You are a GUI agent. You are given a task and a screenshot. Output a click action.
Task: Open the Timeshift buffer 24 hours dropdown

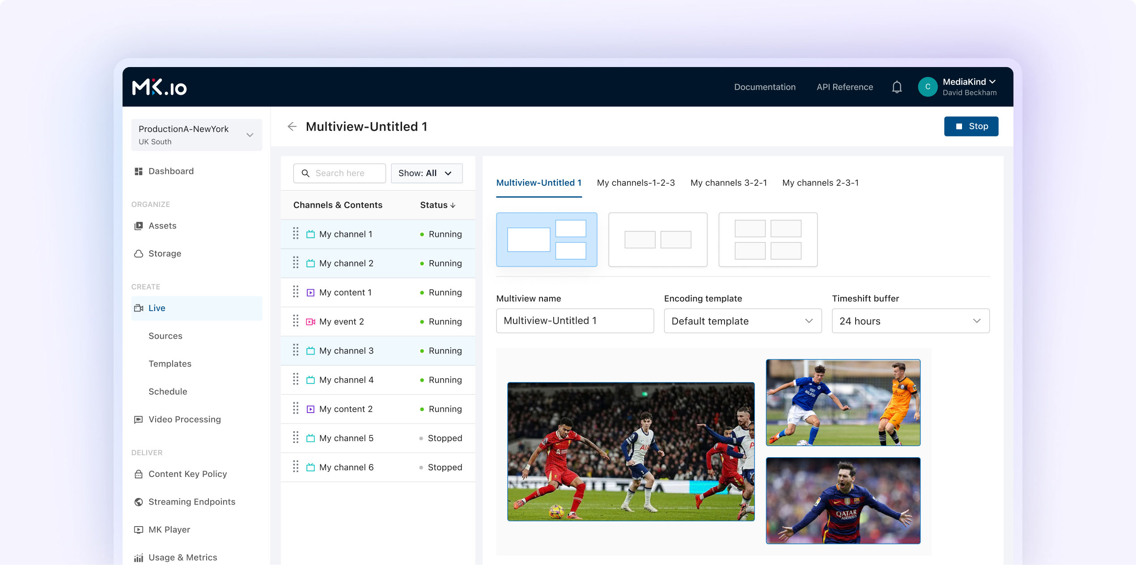click(x=911, y=320)
